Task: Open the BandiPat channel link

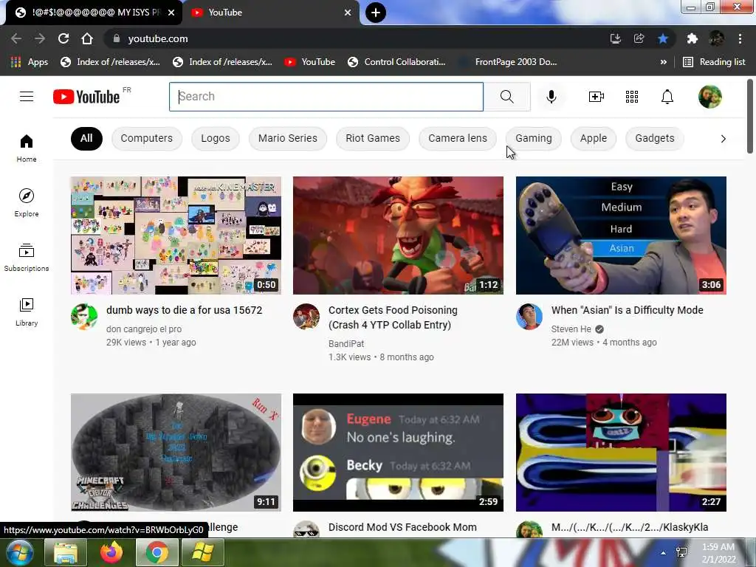Action: (x=346, y=344)
